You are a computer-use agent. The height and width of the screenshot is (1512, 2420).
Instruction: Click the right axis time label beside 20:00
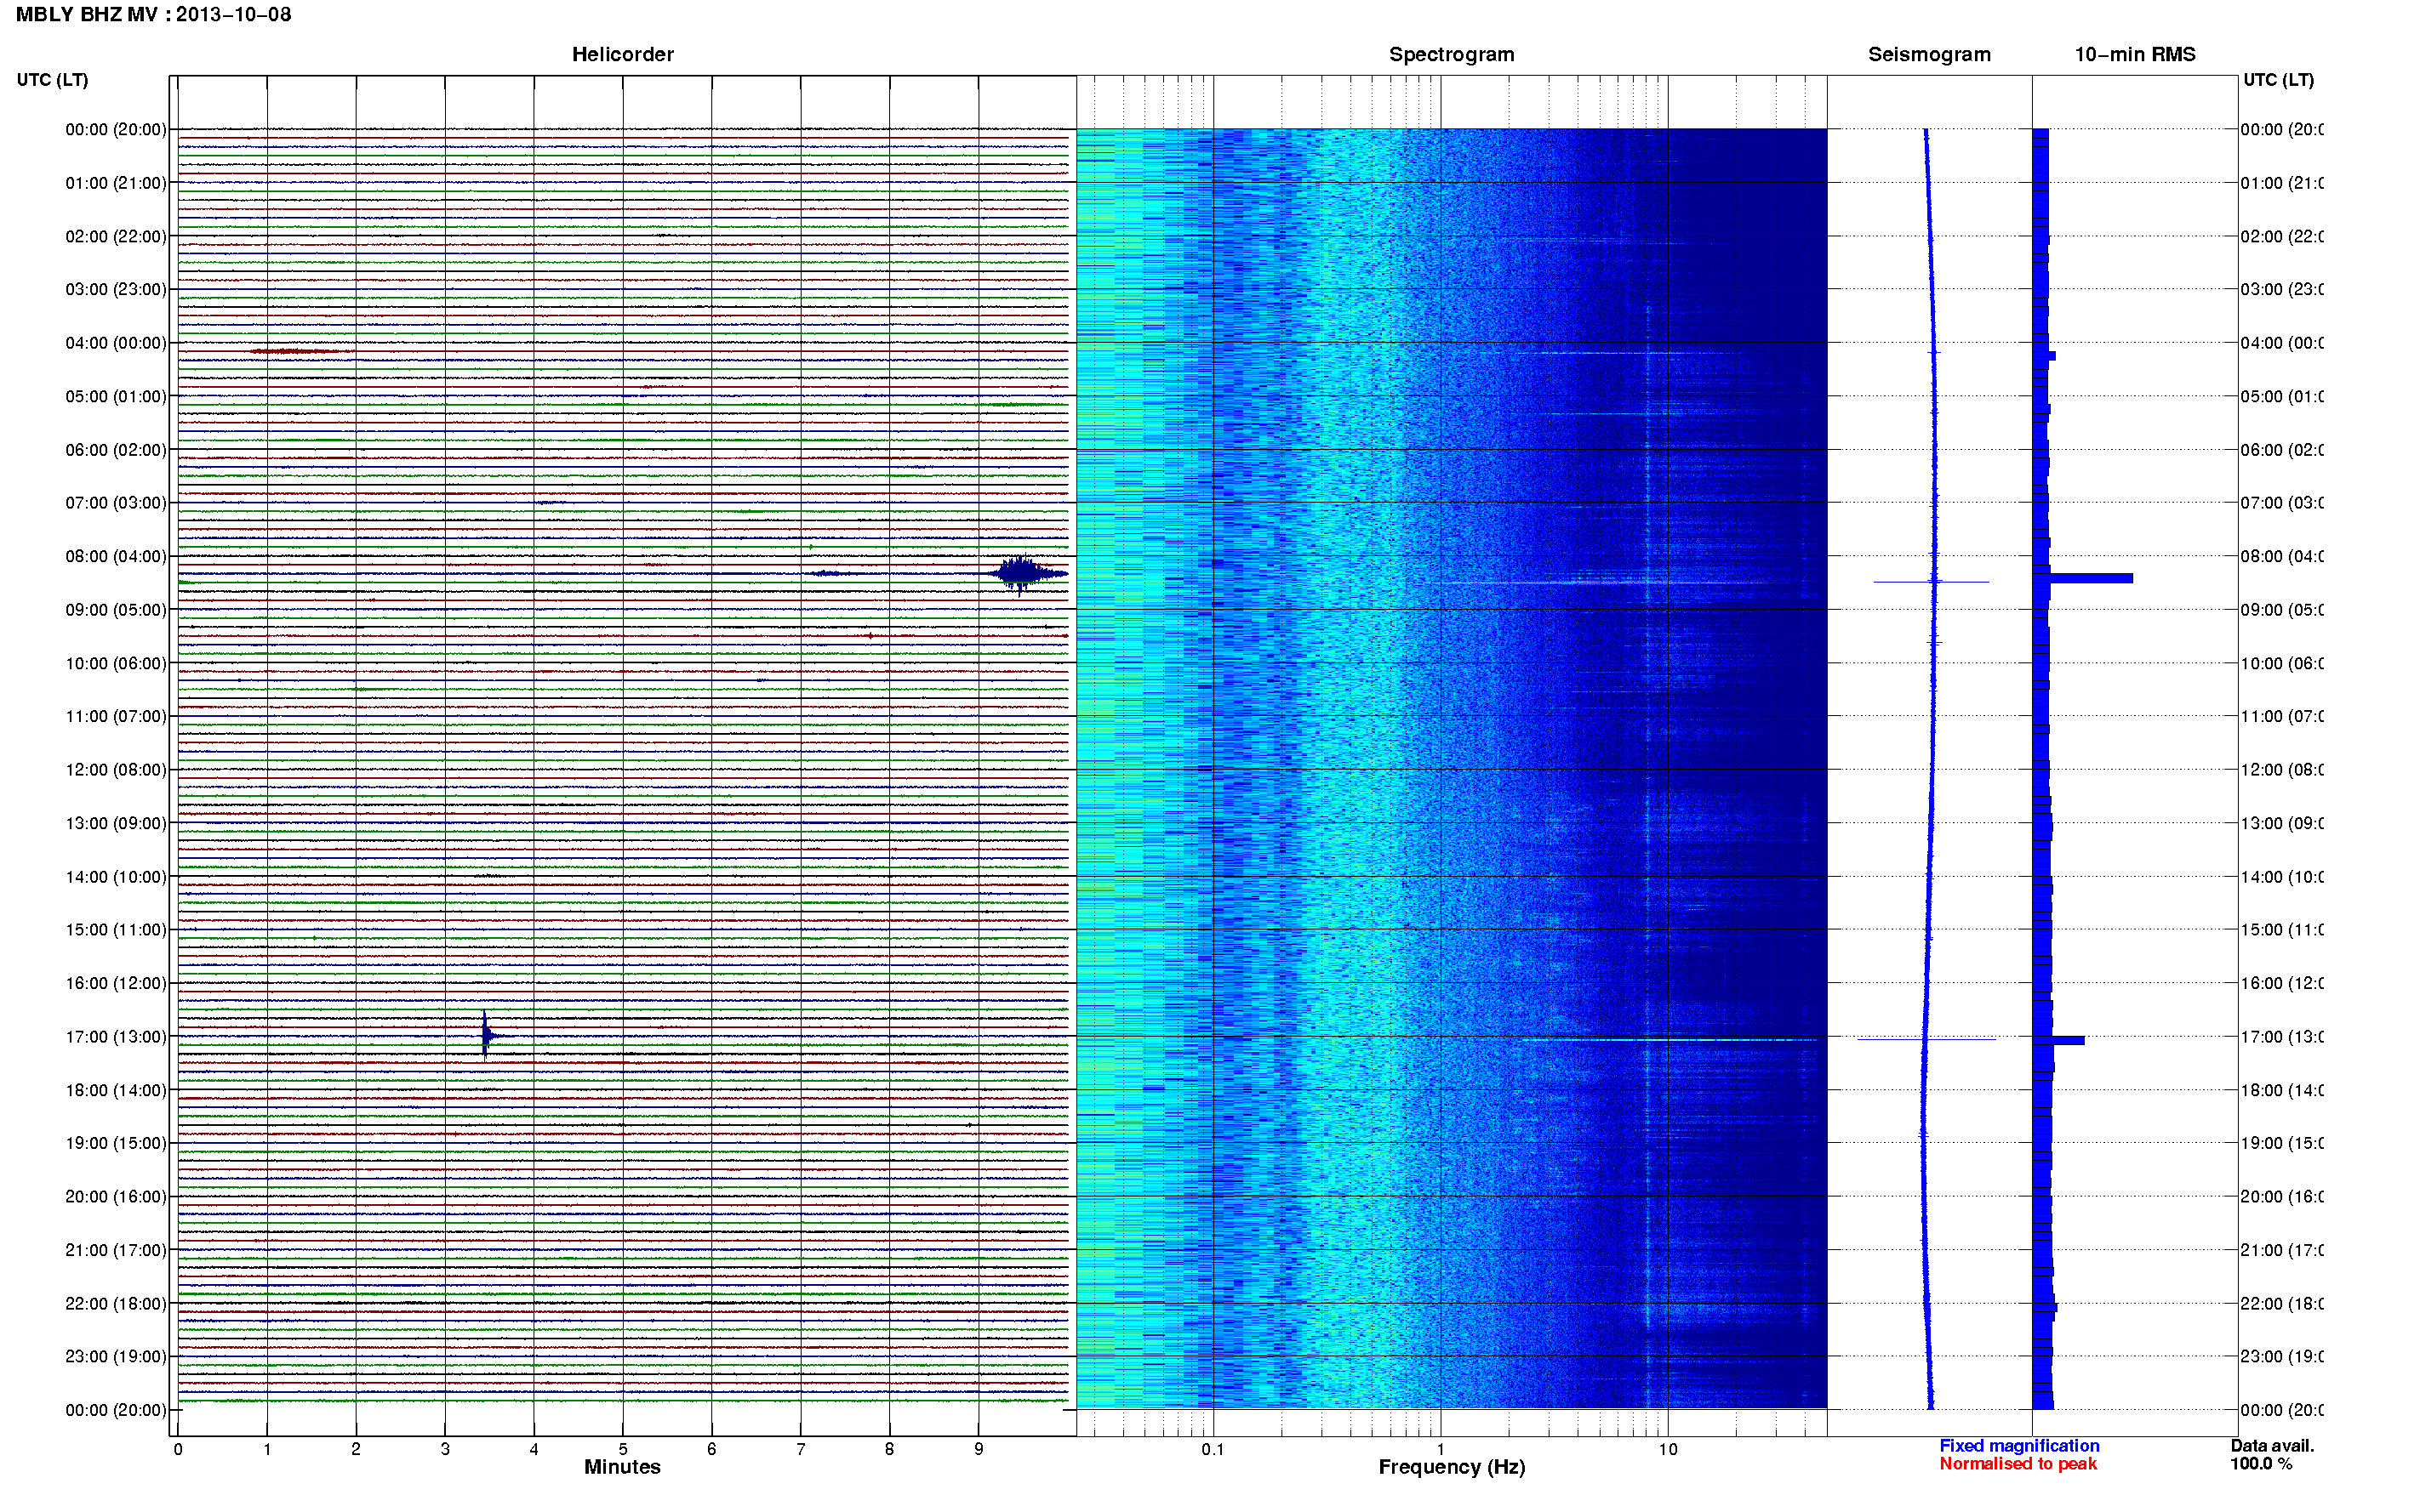click(2282, 1196)
